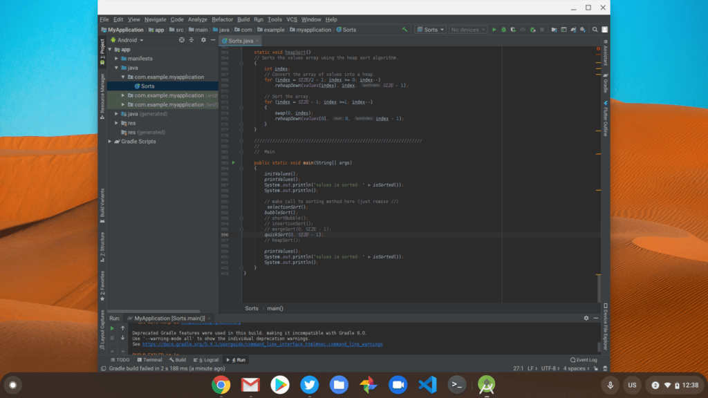This screenshot has width=708, height=398.
Task: Collapse the java folder node
Action: (x=117, y=68)
